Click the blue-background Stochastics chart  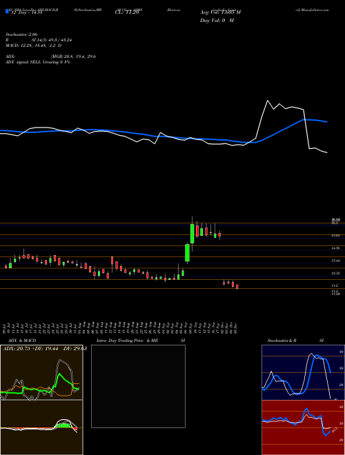point(303,372)
